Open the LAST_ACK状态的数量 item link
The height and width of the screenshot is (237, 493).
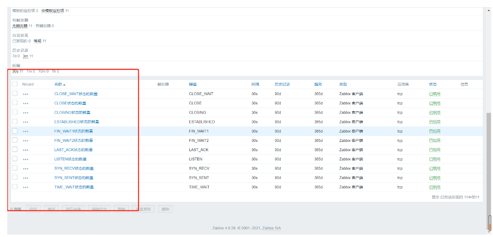[73, 150]
